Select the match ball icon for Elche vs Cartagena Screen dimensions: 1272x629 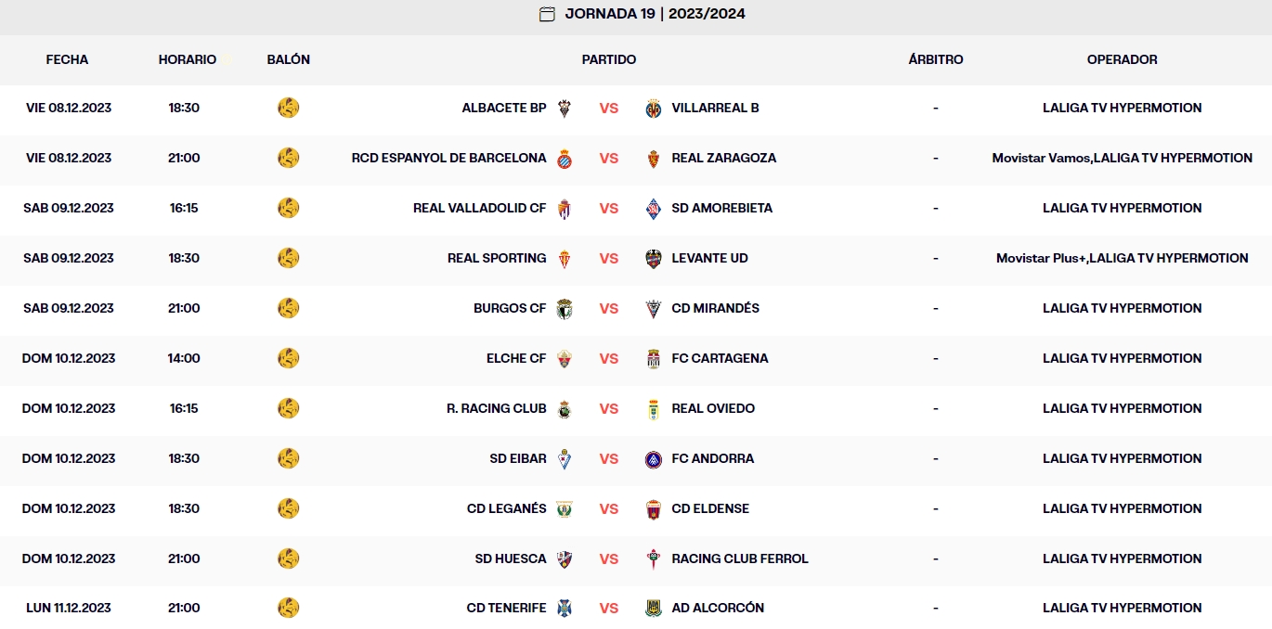coord(289,358)
